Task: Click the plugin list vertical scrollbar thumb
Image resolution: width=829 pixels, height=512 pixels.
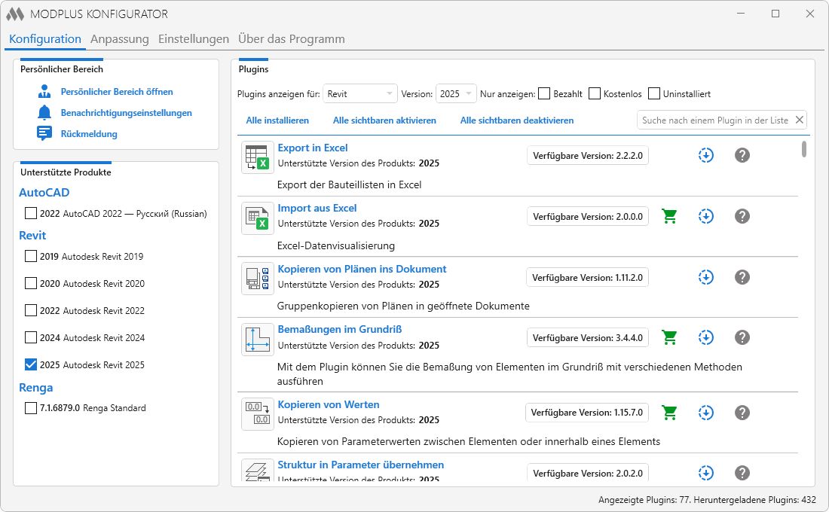Action: pyautogui.click(x=803, y=149)
